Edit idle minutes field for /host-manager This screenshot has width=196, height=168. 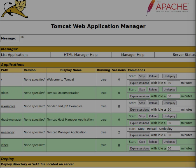pyautogui.click(x=173, y=123)
